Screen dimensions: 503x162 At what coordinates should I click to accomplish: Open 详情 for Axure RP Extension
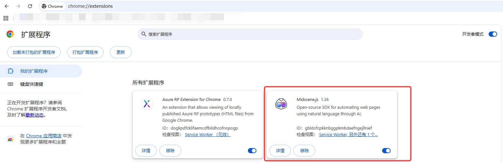tap(146, 151)
